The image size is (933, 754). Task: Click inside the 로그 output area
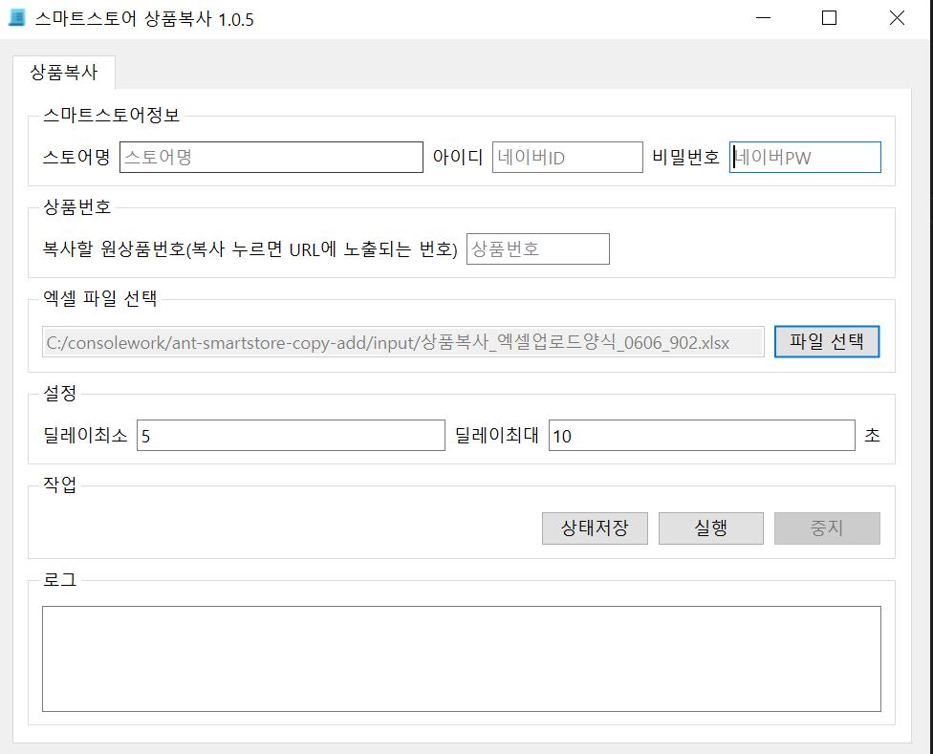[x=461, y=658]
